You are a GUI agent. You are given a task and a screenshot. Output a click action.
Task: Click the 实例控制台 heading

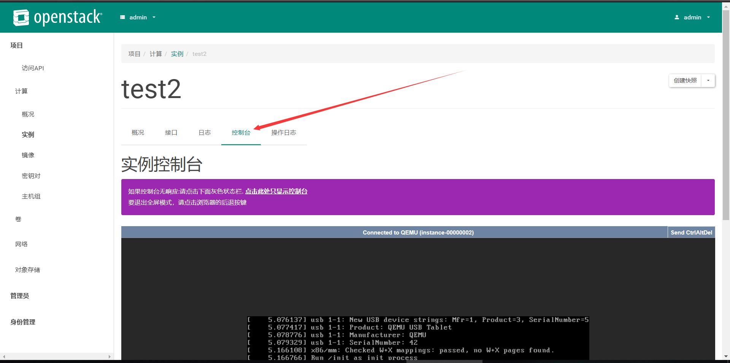click(x=162, y=165)
